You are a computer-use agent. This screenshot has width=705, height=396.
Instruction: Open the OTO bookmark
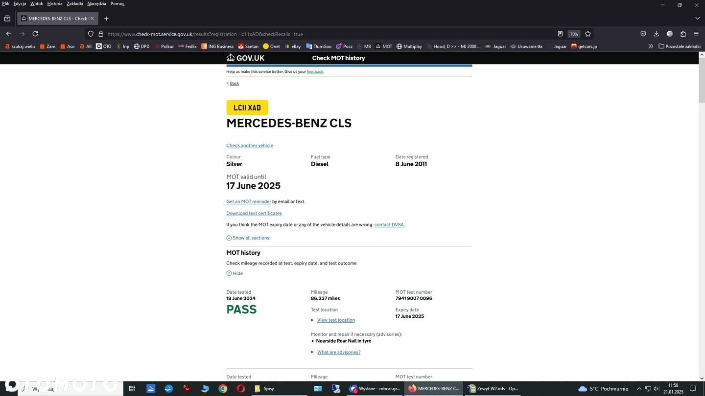103,46
